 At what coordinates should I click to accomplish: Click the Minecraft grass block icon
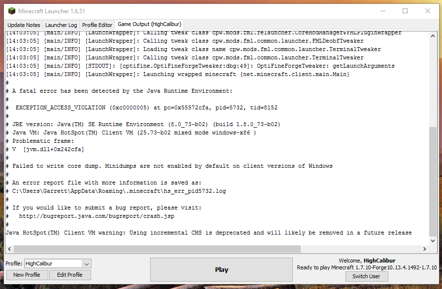click(11, 11)
